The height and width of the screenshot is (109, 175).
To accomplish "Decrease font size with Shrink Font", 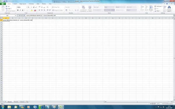I will click(36, 7).
